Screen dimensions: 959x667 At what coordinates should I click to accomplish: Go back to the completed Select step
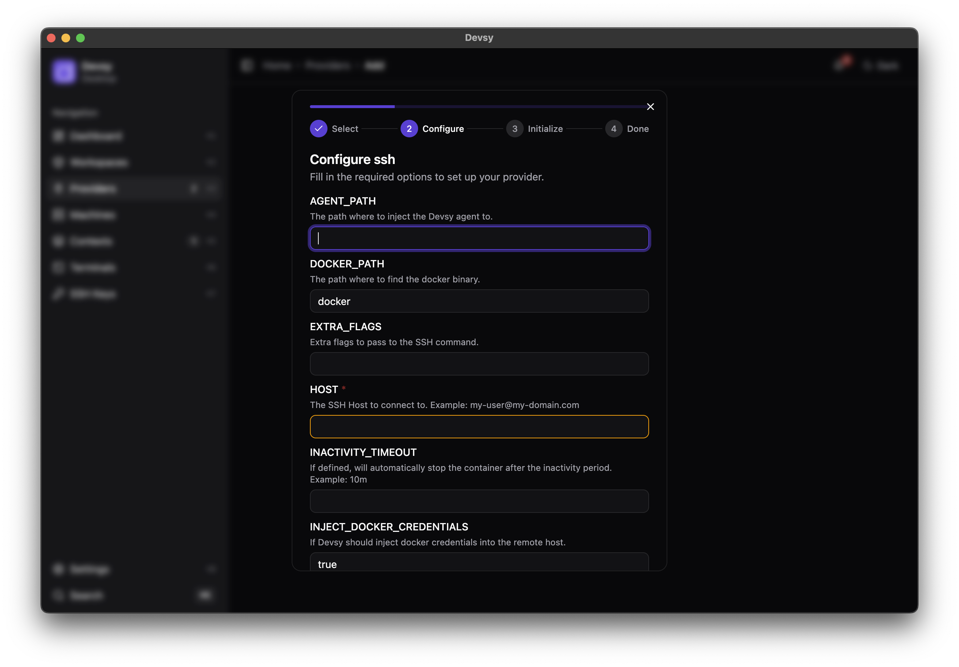coord(334,129)
